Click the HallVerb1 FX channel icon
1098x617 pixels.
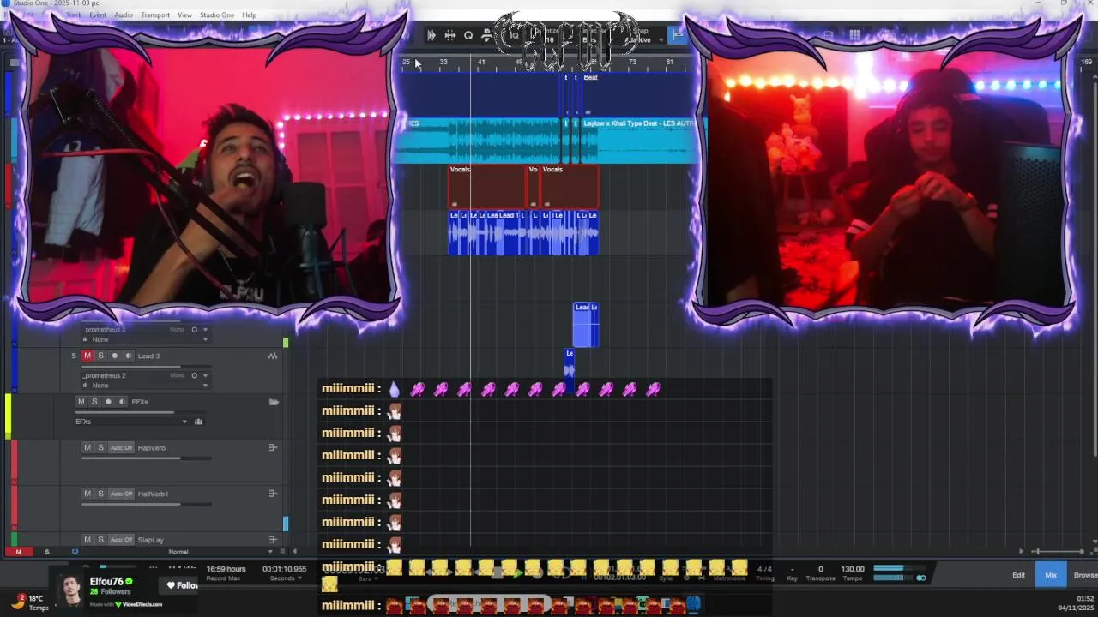(x=273, y=494)
